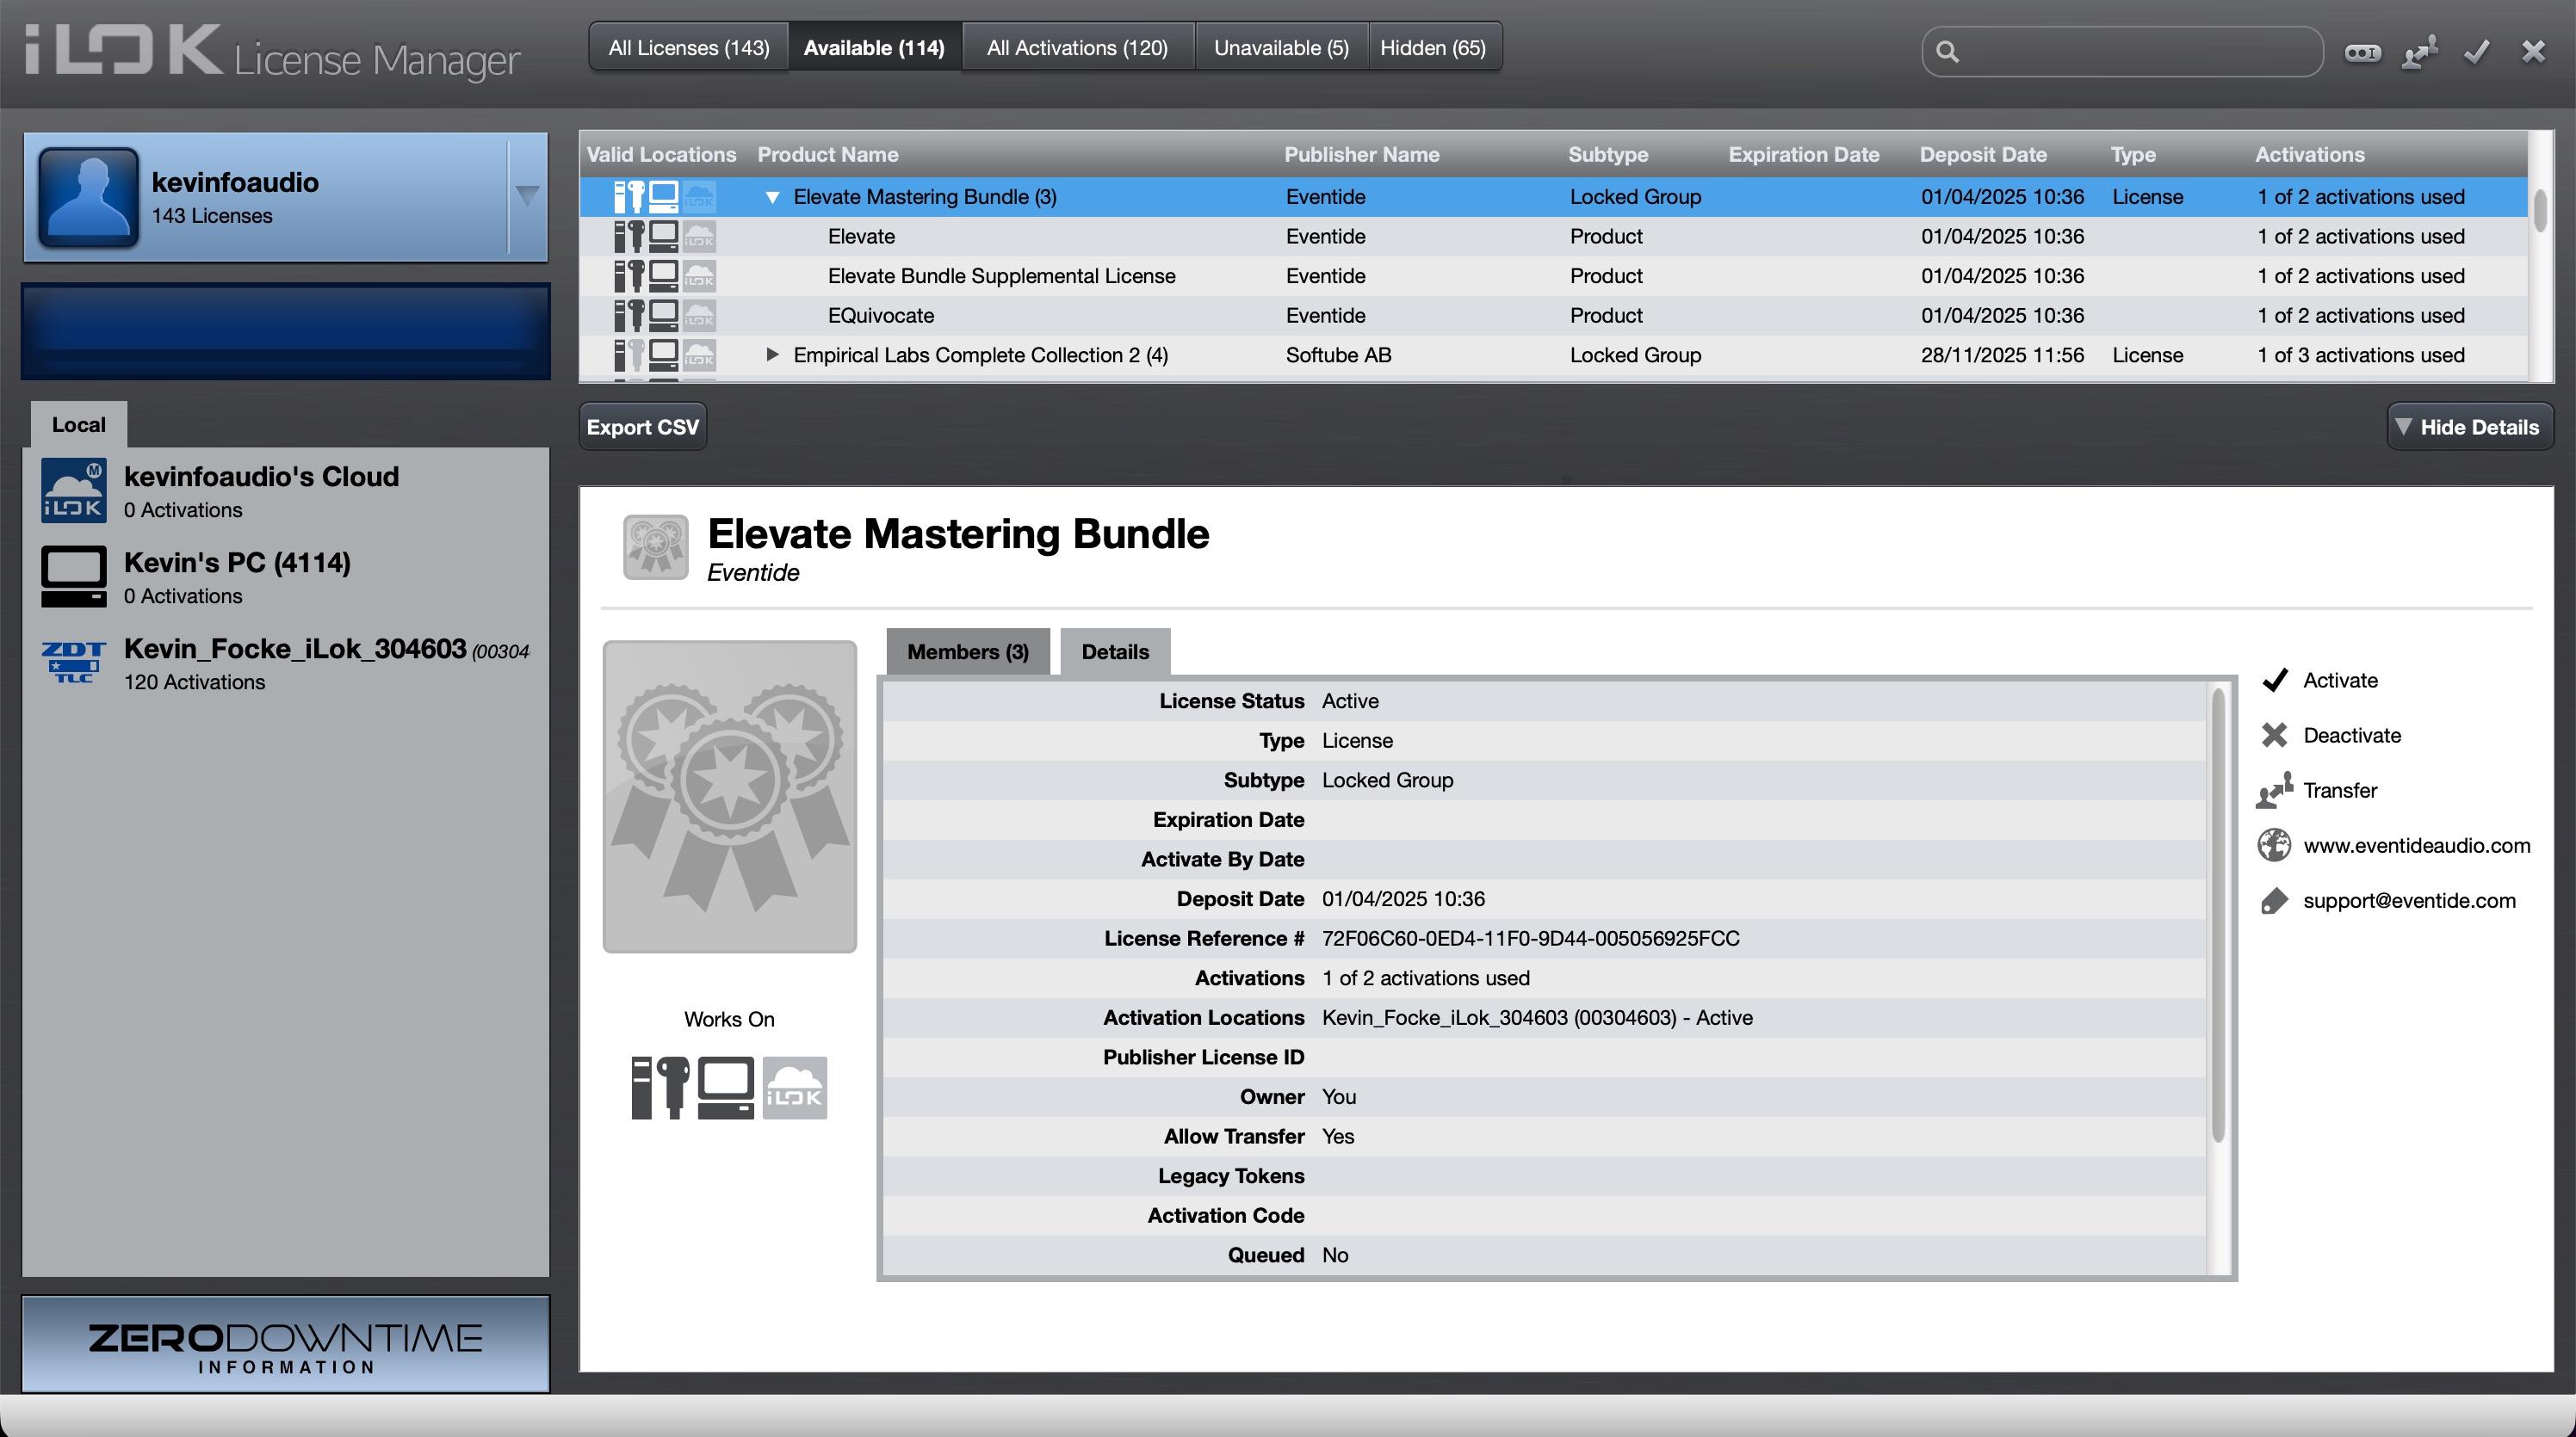Open the kevinfoaudio account dropdown arrow

pyautogui.click(x=527, y=197)
